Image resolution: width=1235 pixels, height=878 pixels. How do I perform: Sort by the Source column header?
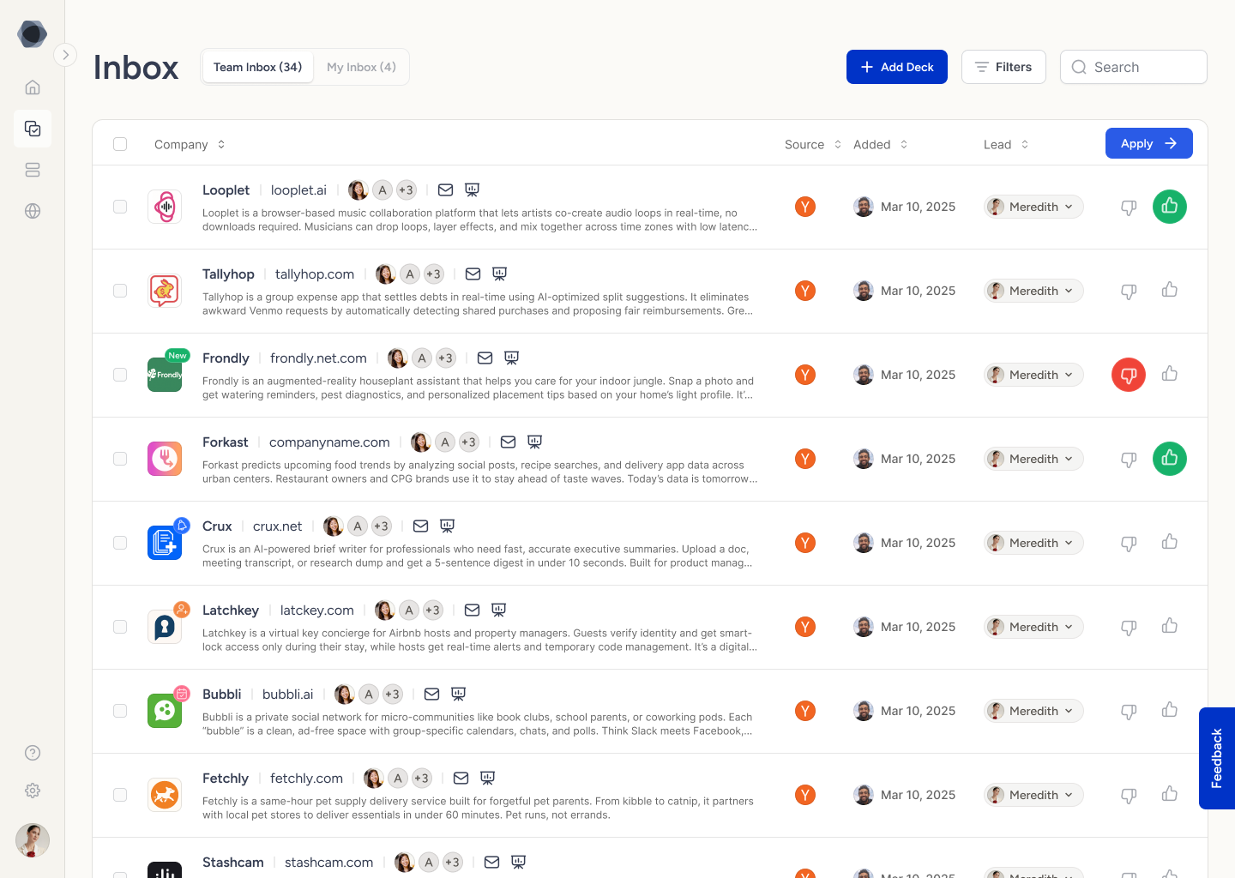(x=813, y=144)
